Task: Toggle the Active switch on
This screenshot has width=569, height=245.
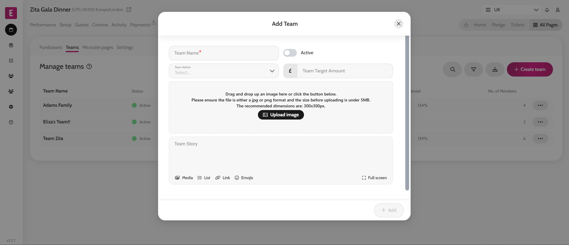Action: click(290, 53)
